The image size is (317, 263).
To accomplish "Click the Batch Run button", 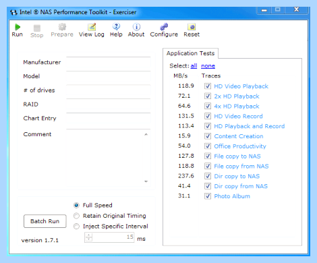I will [x=45, y=221].
